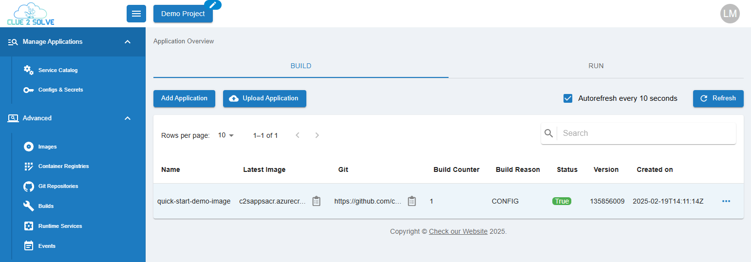Viewport: 751px width, 262px height.
Task: Click the Add Application button
Action: point(184,98)
